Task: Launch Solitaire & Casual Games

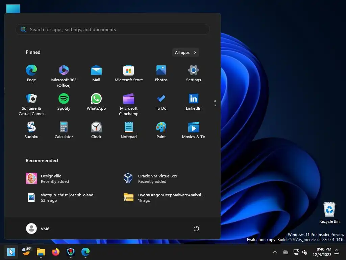Action: [x=31, y=105]
